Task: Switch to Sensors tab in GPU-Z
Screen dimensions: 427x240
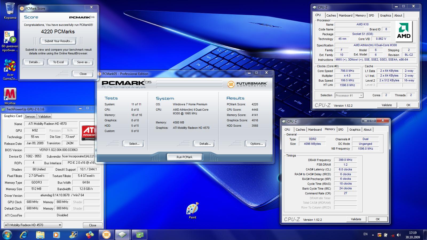Action: click(30, 117)
